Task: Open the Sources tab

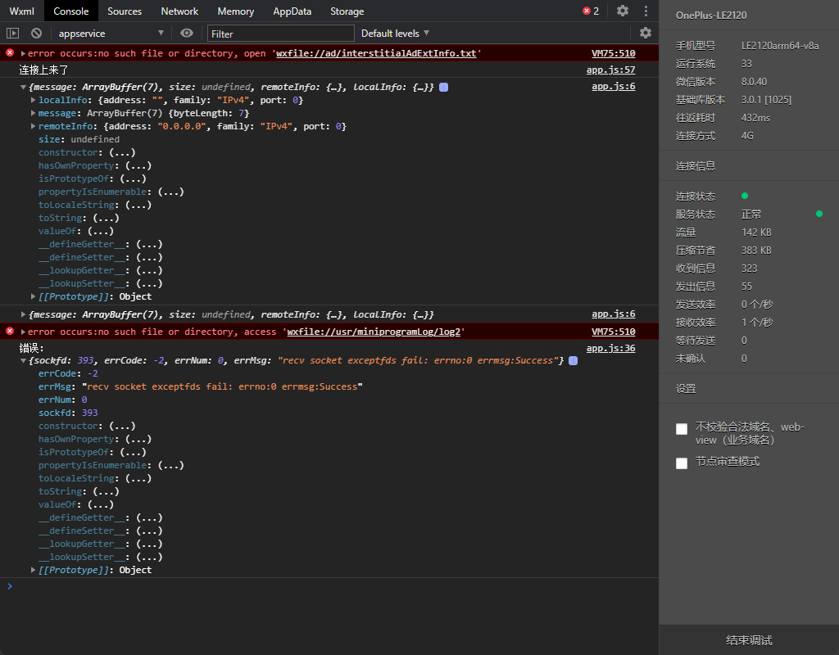Action: tap(125, 11)
